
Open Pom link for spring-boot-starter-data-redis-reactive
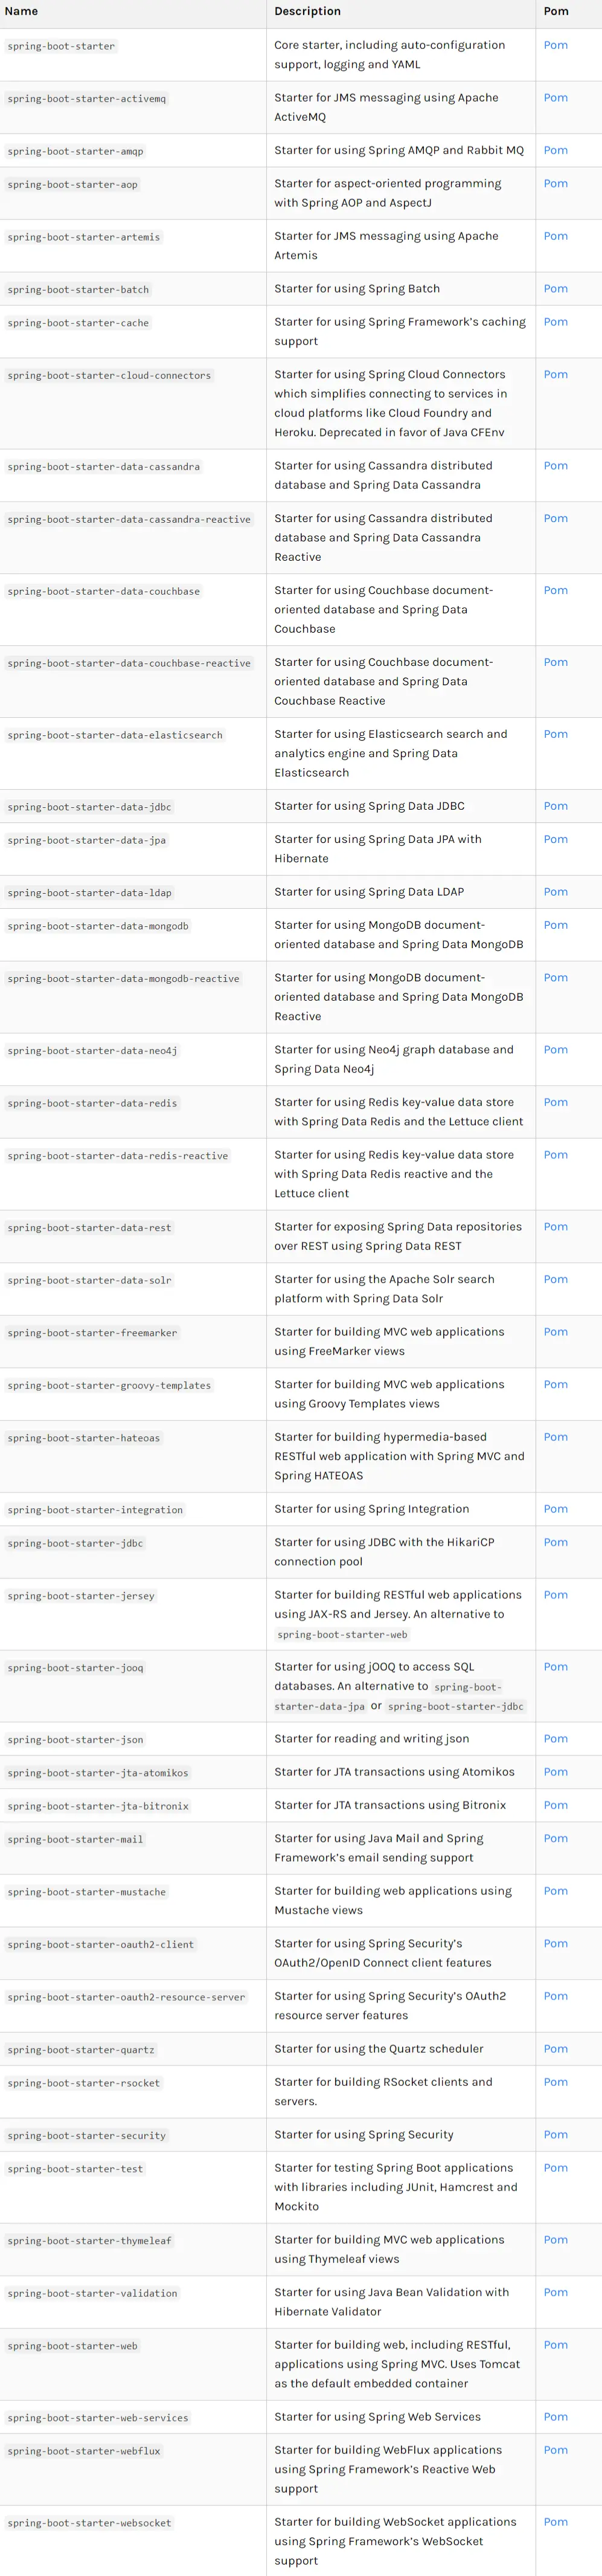pos(555,1155)
